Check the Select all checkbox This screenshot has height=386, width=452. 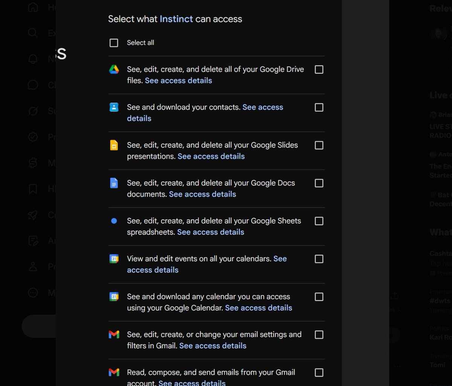[114, 43]
